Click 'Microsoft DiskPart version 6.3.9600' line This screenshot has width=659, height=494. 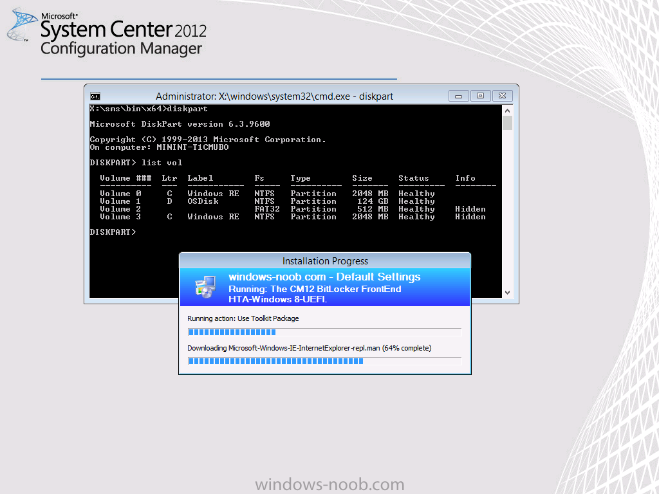click(180, 124)
